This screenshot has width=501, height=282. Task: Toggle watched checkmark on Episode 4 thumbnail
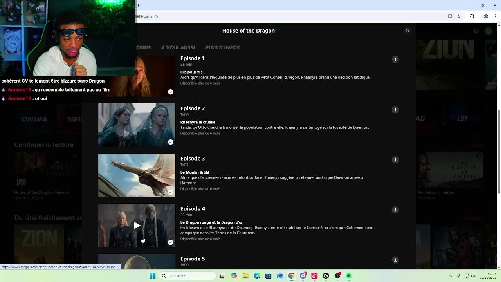(x=171, y=242)
